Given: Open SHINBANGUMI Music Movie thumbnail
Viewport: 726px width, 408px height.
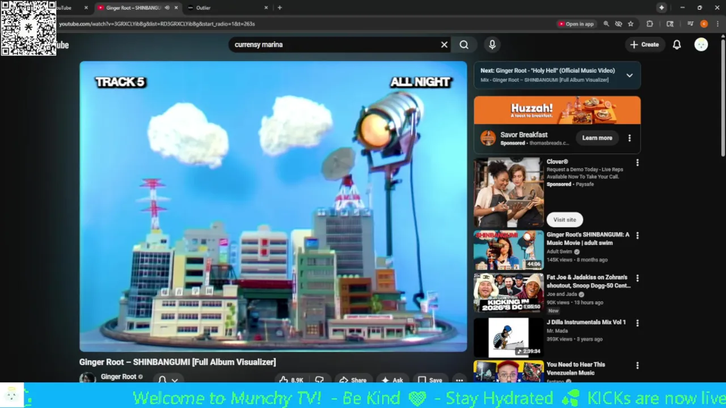Looking at the screenshot, I should [x=509, y=250].
